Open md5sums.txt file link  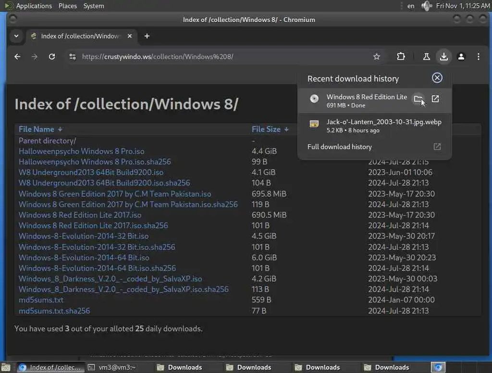[41, 300]
